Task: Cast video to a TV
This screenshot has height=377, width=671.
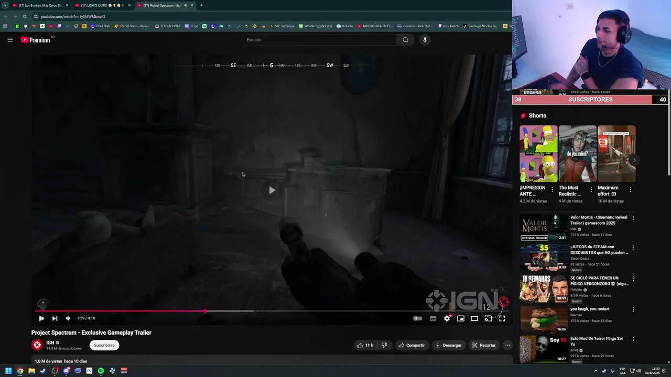Action: 488,318
